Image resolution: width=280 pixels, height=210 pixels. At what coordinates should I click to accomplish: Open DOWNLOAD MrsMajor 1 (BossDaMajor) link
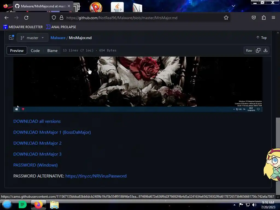[52, 132]
